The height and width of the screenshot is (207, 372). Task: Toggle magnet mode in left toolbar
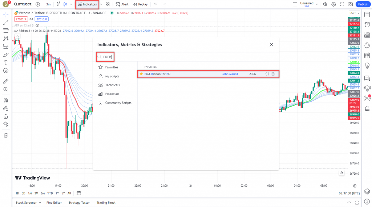[6, 100]
